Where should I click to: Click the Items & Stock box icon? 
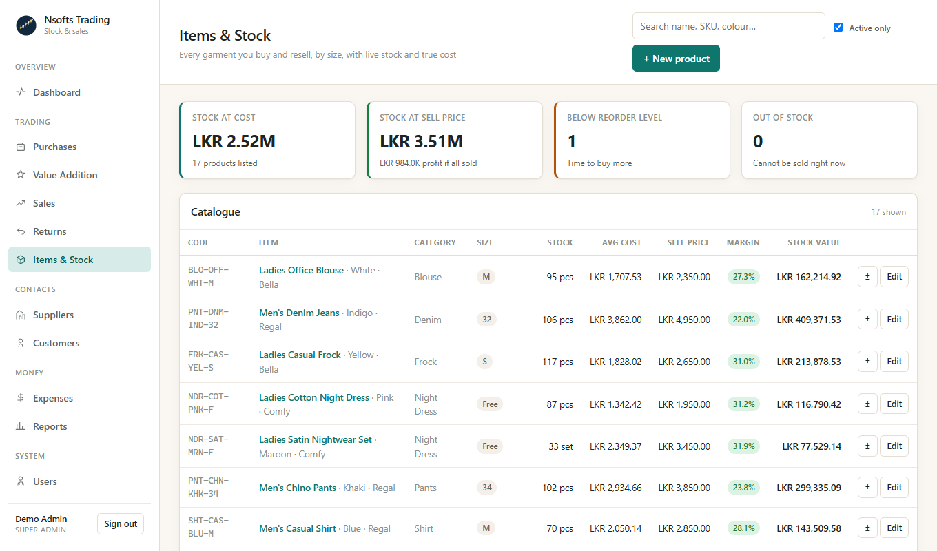pos(21,260)
